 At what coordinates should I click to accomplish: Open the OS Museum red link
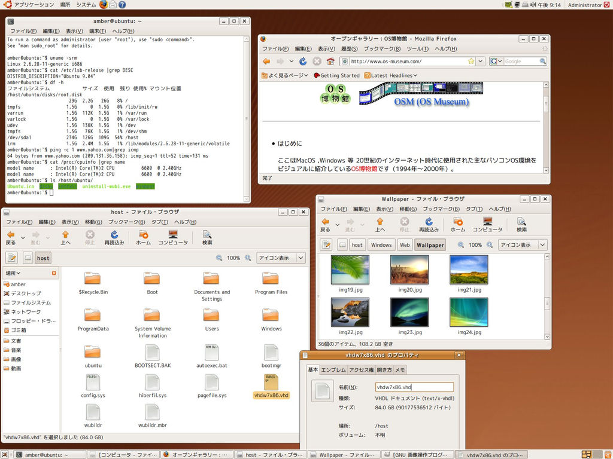point(364,169)
